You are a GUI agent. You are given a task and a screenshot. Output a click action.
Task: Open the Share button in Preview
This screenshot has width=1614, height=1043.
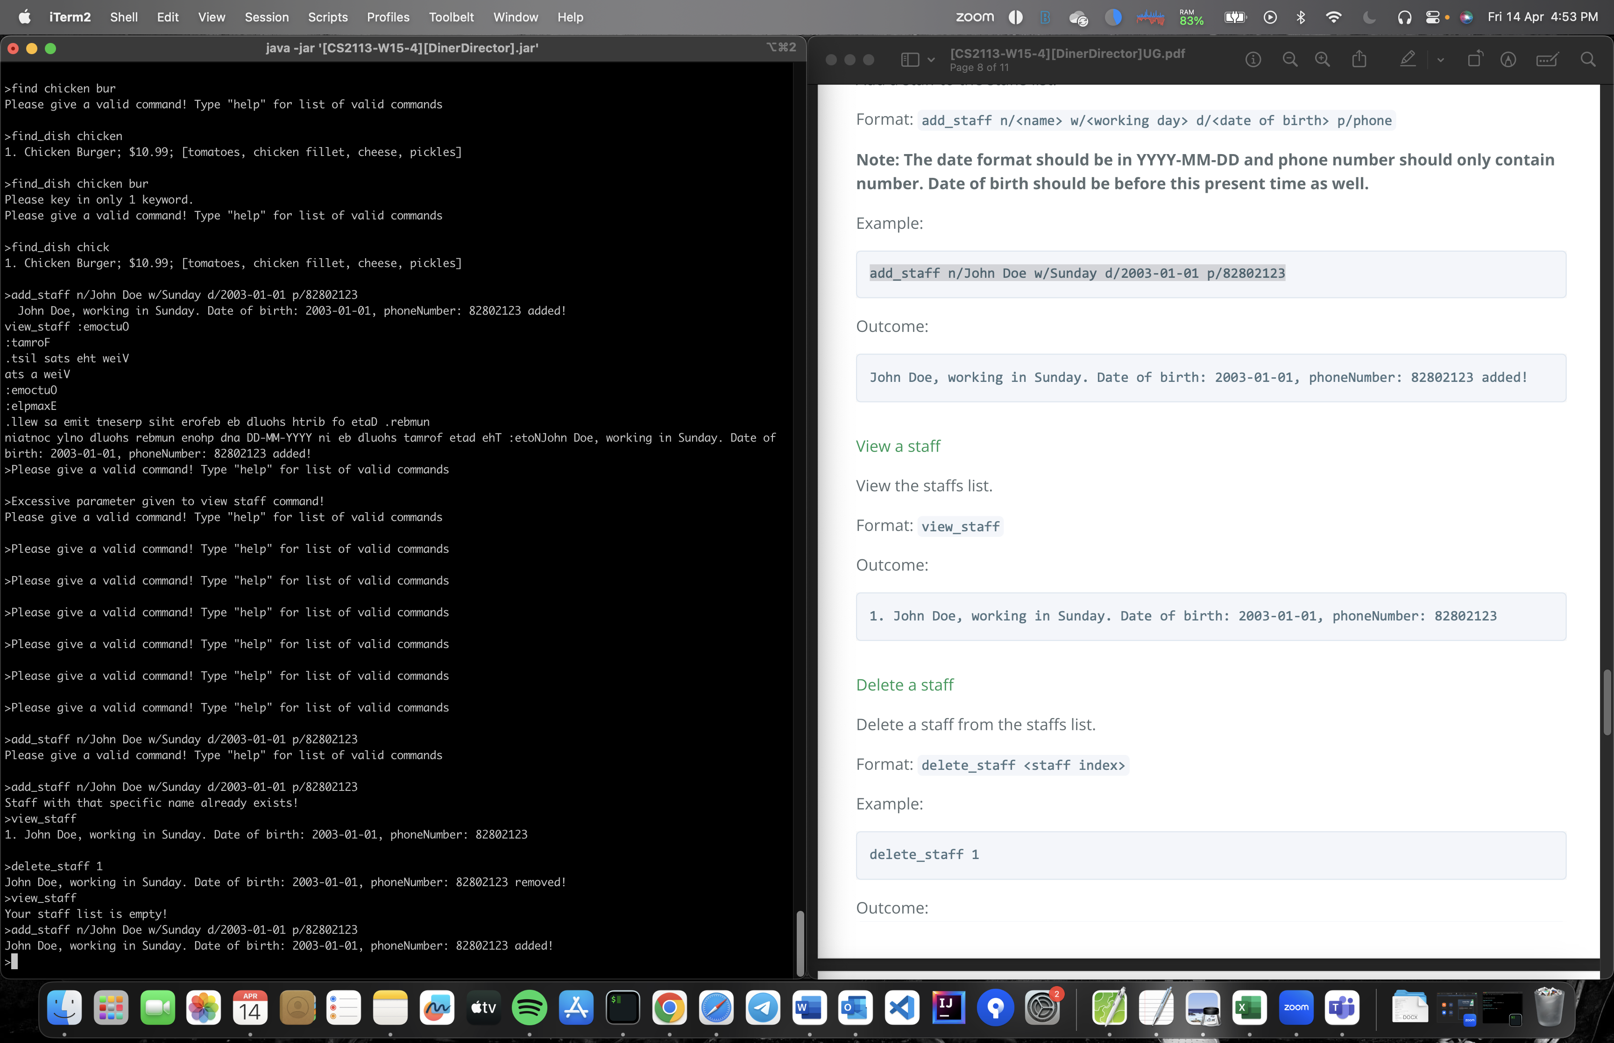[x=1359, y=60]
